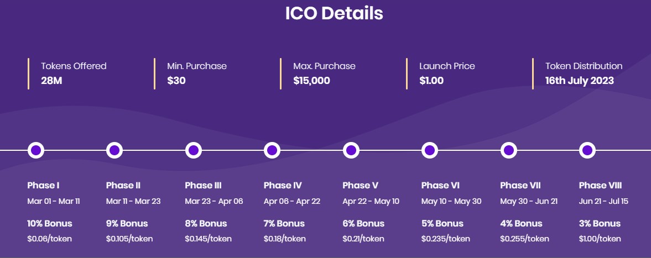Click the Phase III circle on timeline

(x=194, y=150)
